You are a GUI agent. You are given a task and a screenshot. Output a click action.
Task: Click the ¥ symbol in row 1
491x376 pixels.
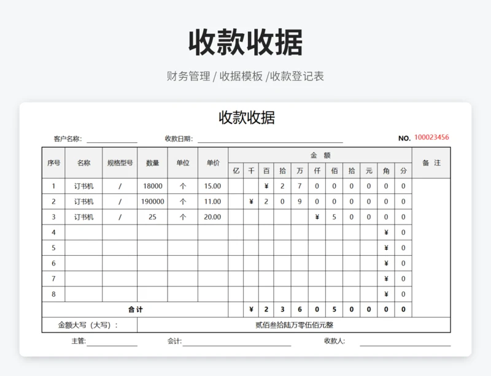click(266, 186)
